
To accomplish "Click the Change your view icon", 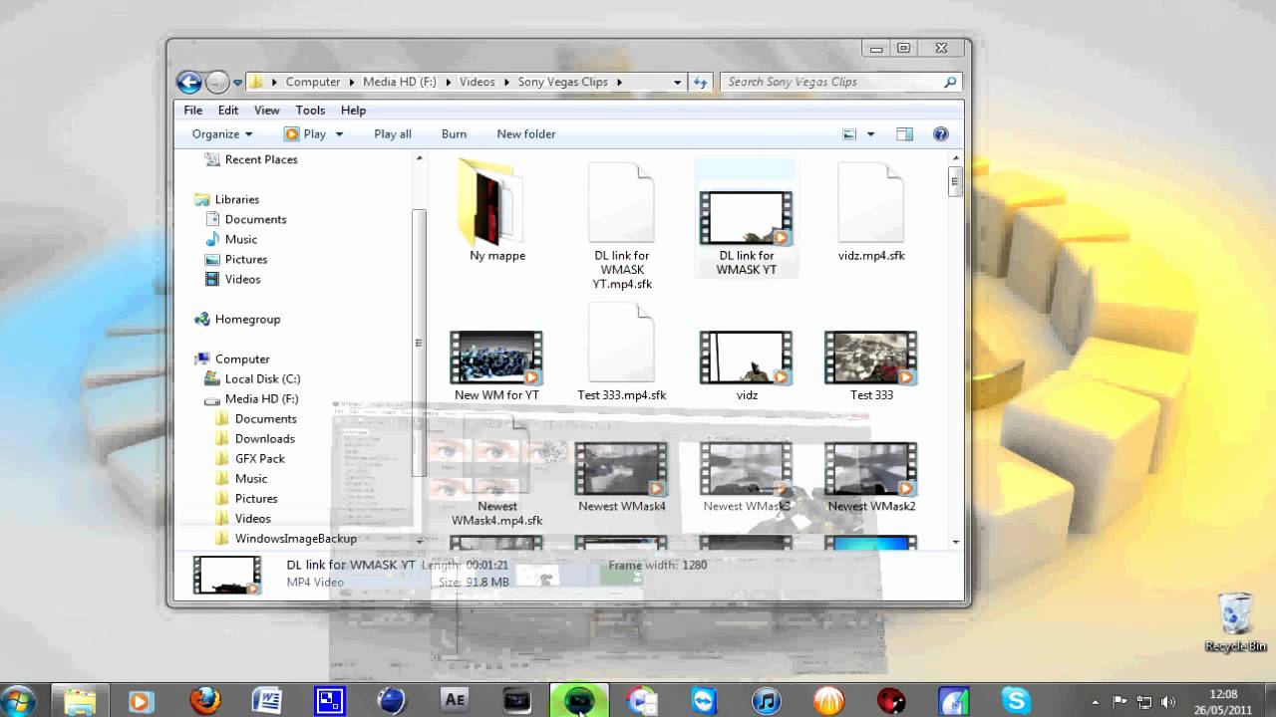I will 849,133.
